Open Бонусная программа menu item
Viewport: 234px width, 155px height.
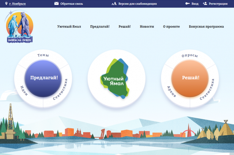206,27
